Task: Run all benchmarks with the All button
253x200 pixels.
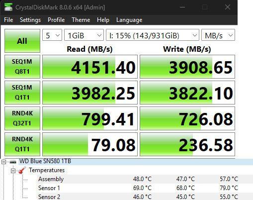Action: [x=22, y=41]
